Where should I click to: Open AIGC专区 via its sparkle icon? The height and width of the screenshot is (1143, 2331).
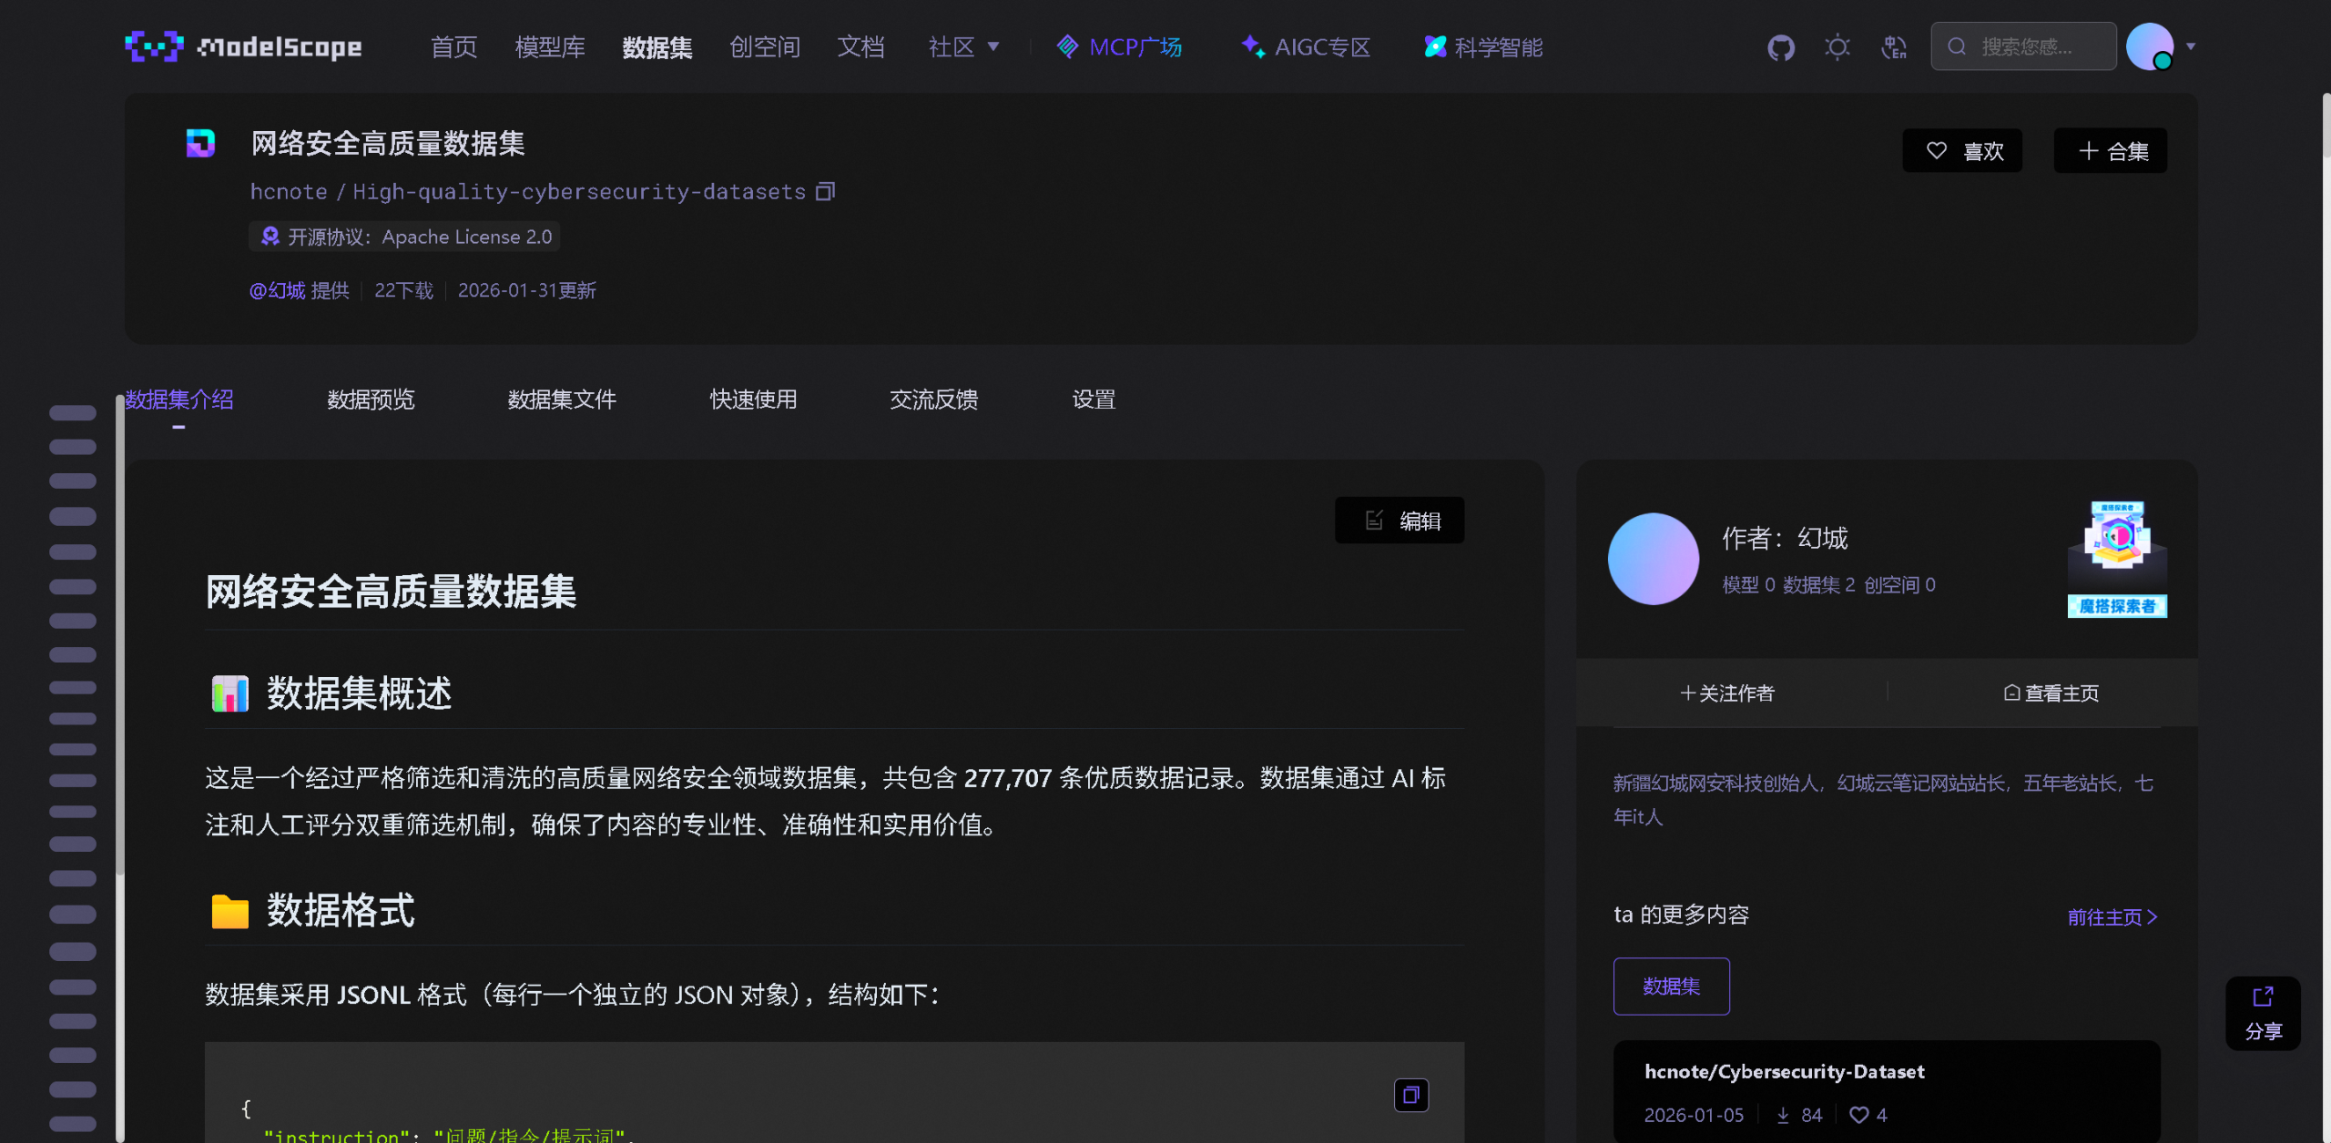click(x=1252, y=46)
